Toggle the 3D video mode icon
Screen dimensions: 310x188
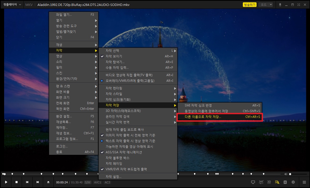[x=269, y=182]
